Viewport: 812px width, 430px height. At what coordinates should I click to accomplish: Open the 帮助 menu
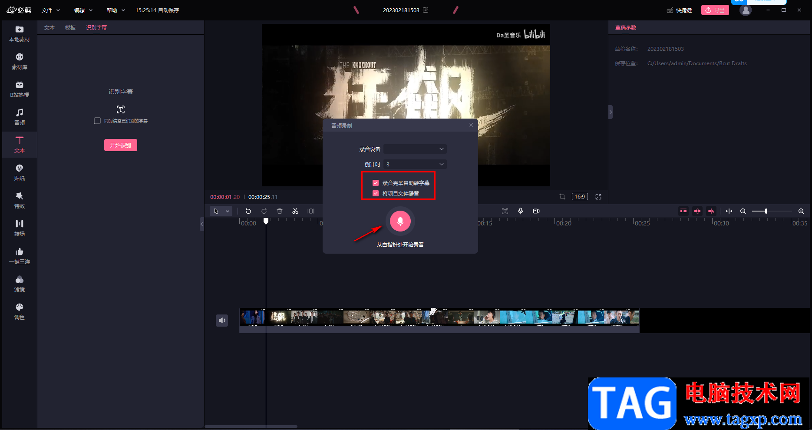pyautogui.click(x=116, y=10)
